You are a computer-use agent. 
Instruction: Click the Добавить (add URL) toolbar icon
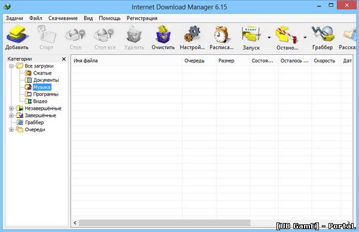click(x=17, y=35)
